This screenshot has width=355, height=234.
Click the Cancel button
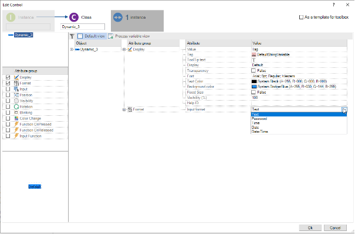coord(335,228)
